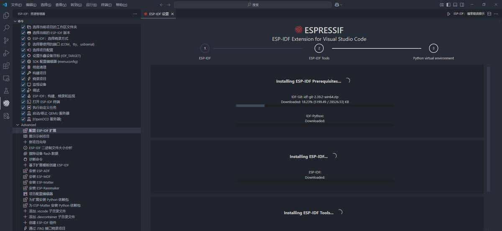The width and height of the screenshot is (502, 231).
Task: Open the 帮助 (Help) menu
Action: pos(121,5)
